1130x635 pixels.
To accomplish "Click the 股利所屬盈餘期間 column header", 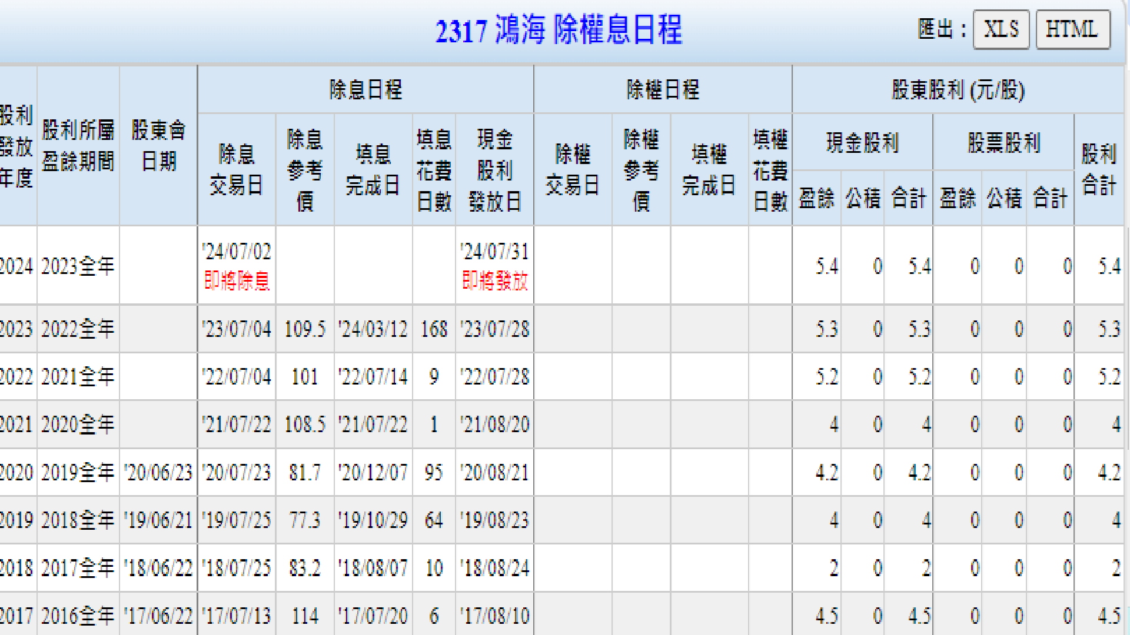I will (x=78, y=145).
